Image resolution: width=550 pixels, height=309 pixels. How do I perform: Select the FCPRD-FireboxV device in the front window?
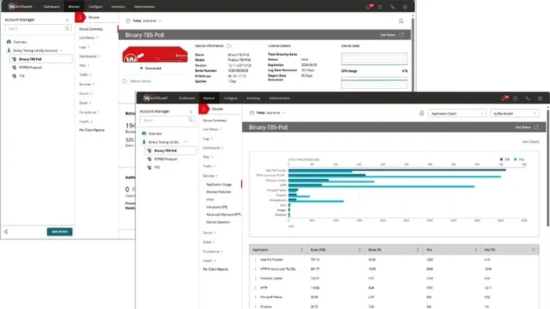166,159
